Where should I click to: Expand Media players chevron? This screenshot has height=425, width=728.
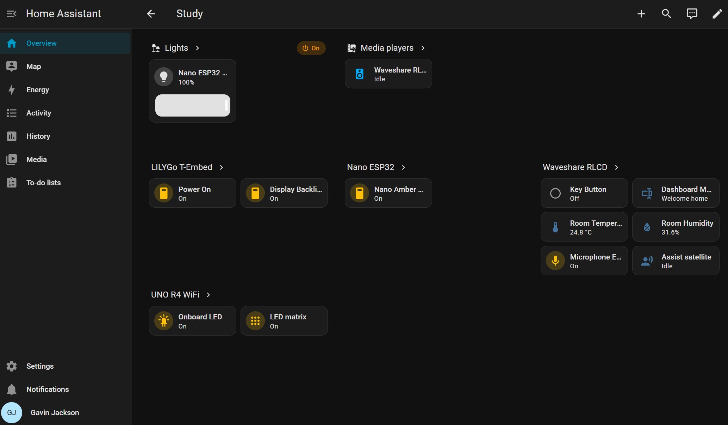423,48
